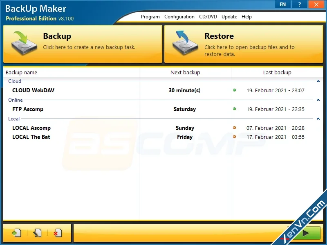Collapse the Local group

[x=318, y=119]
